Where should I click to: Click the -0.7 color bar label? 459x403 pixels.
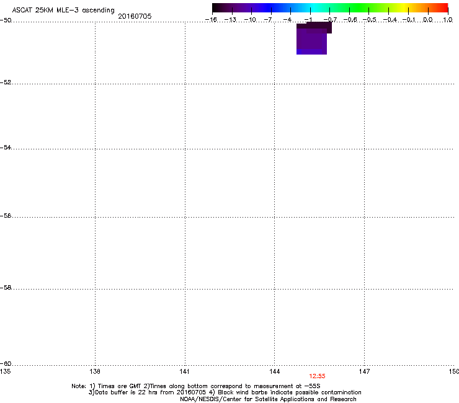pos(330,20)
